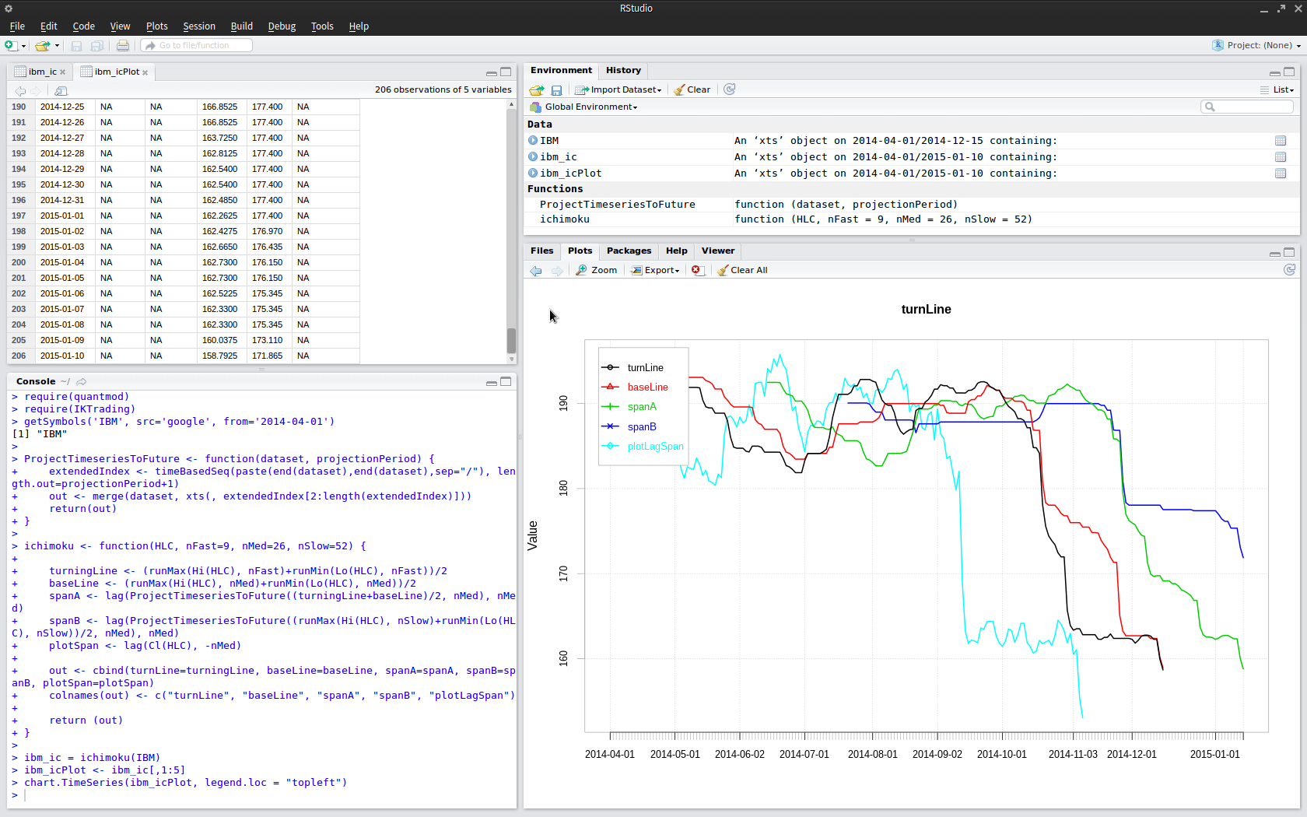Click the environment search field
The width and height of the screenshot is (1307, 817).
pos(1247,107)
